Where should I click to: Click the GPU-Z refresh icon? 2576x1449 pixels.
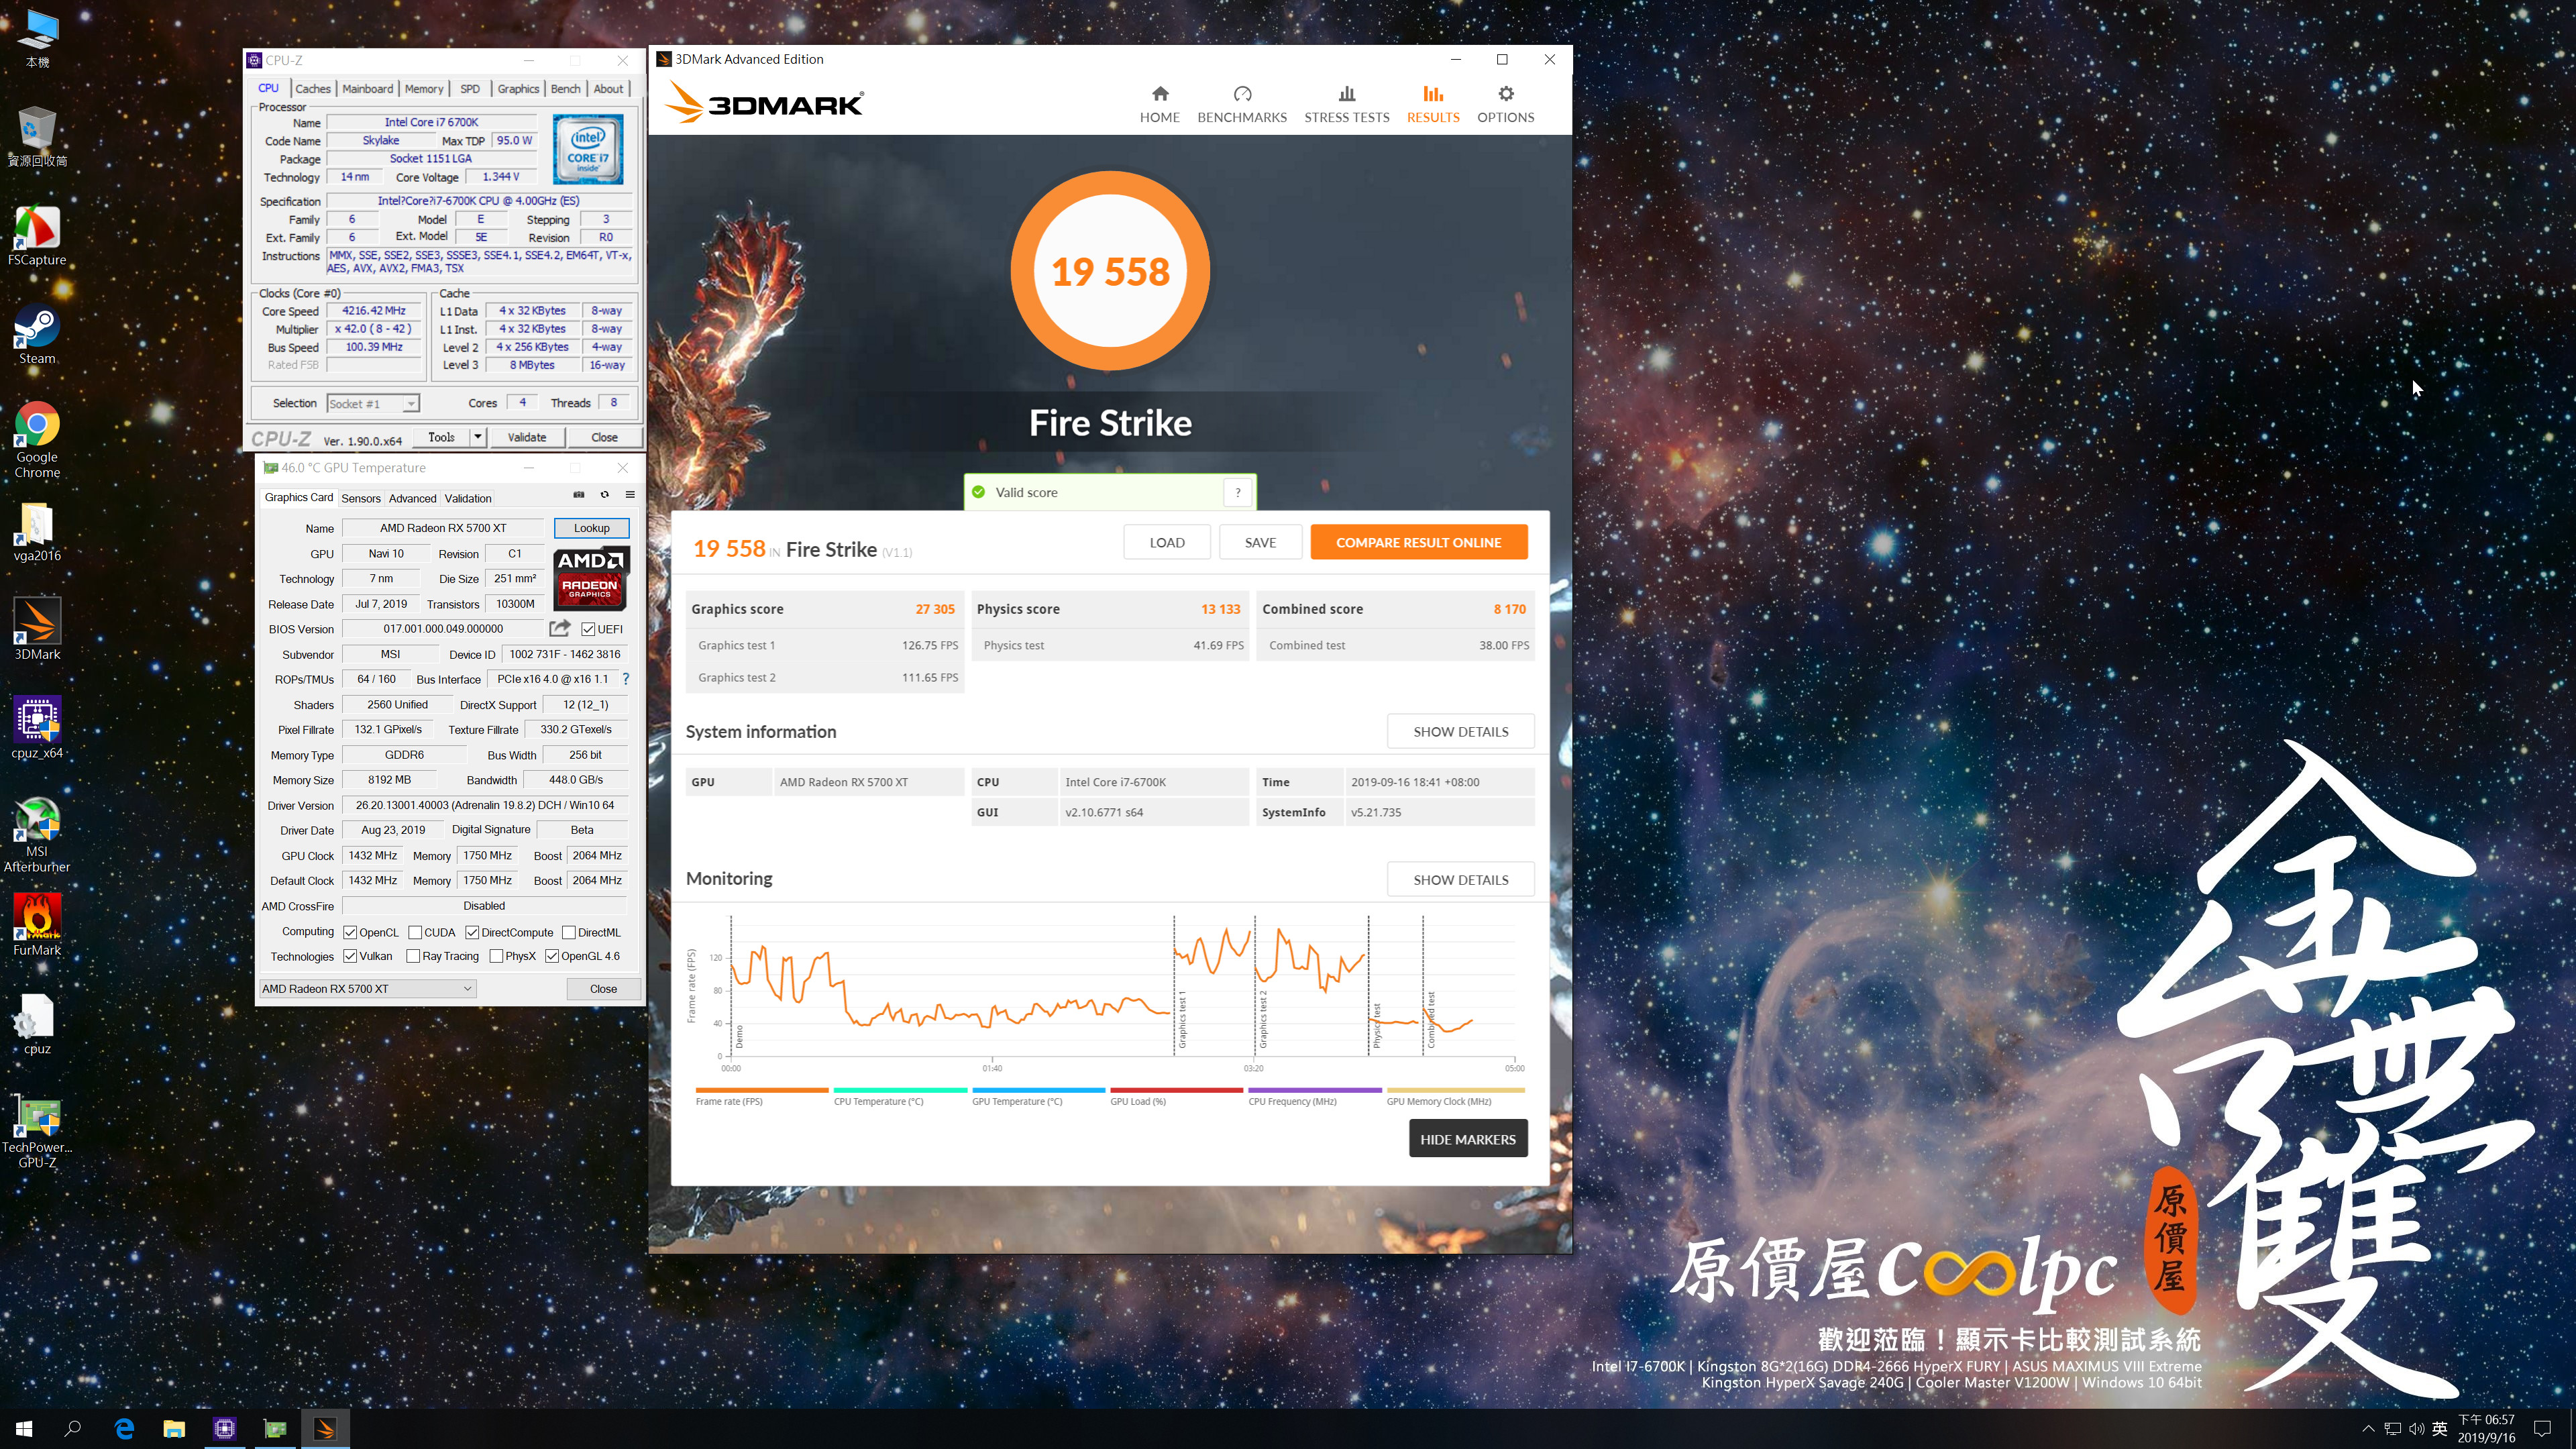pos(604,495)
